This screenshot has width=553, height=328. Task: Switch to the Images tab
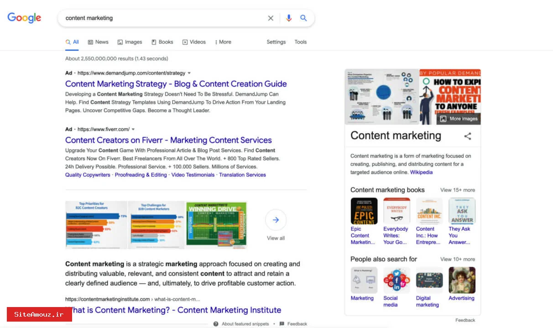tap(130, 42)
